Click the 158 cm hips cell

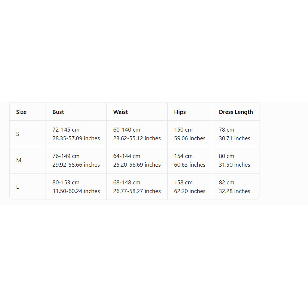(190, 187)
